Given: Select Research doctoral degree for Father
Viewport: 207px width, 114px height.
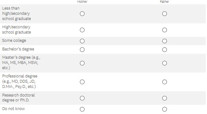Looking at the screenshot, I should click(x=164, y=98).
